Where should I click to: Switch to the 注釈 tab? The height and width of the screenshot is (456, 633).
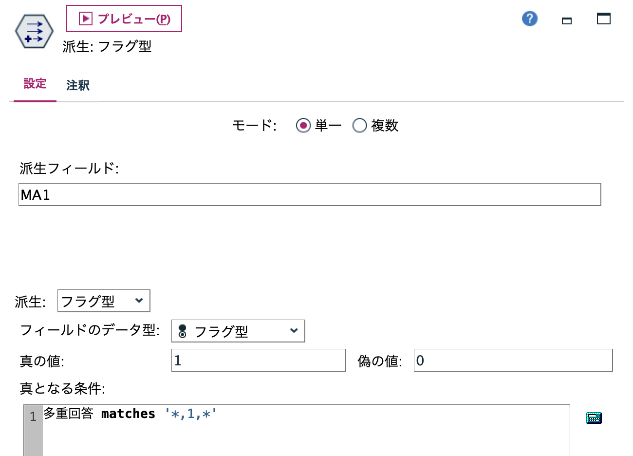click(x=77, y=85)
